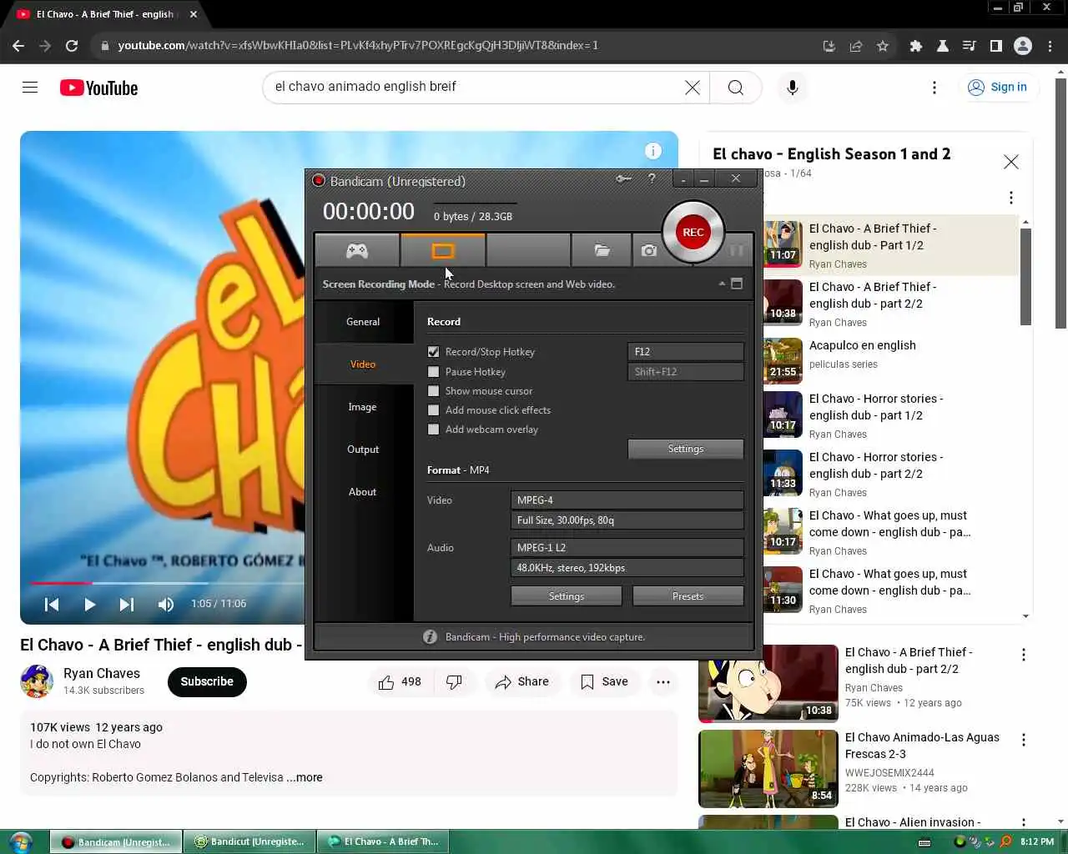Open Bandicam output folder icon
Viewport: 1068px width, 854px height.
coord(602,250)
